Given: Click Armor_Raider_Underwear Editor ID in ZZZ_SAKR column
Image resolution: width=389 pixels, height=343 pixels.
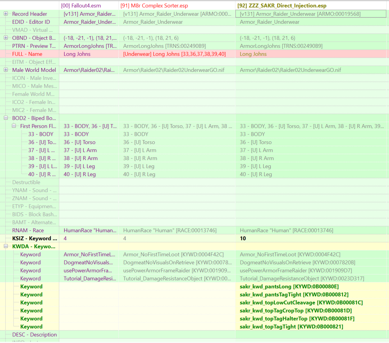Looking at the screenshot, I should (270, 22).
